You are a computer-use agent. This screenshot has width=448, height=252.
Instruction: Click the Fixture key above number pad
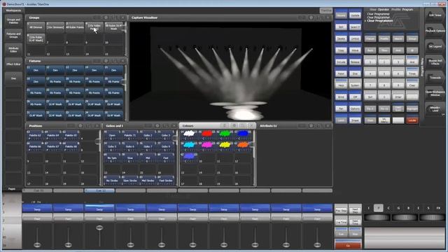[x=370, y=38]
